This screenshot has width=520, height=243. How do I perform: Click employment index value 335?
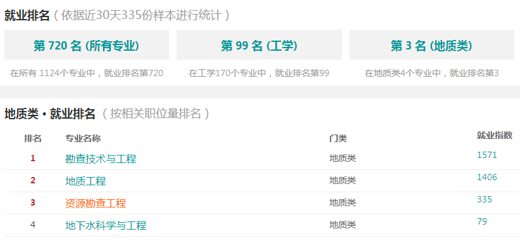(485, 199)
